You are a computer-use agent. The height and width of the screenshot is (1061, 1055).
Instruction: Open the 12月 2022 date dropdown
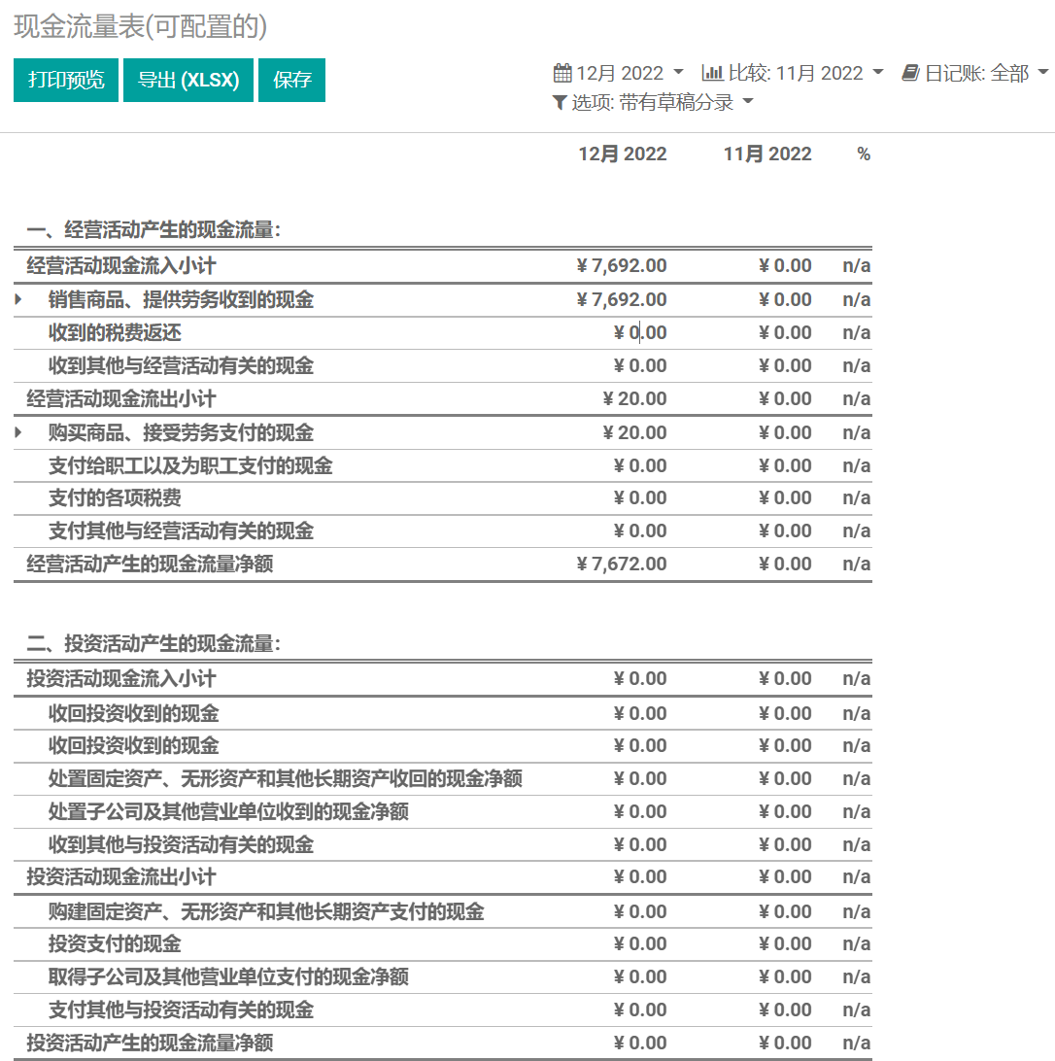tap(620, 73)
